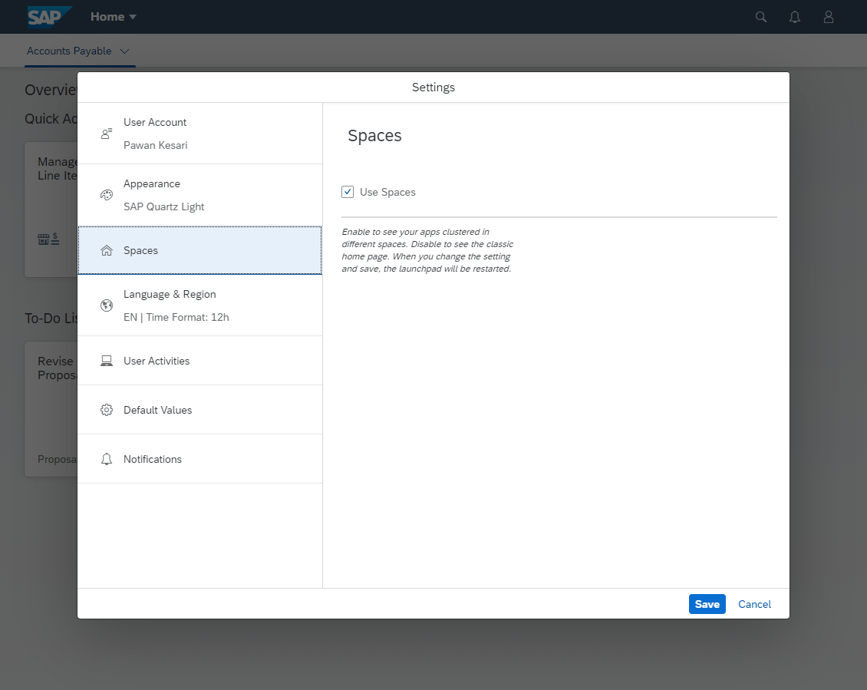Uncheck the Use Spaces checkbox
The width and height of the screenshot is (867, 690).
tap(348, 191)
